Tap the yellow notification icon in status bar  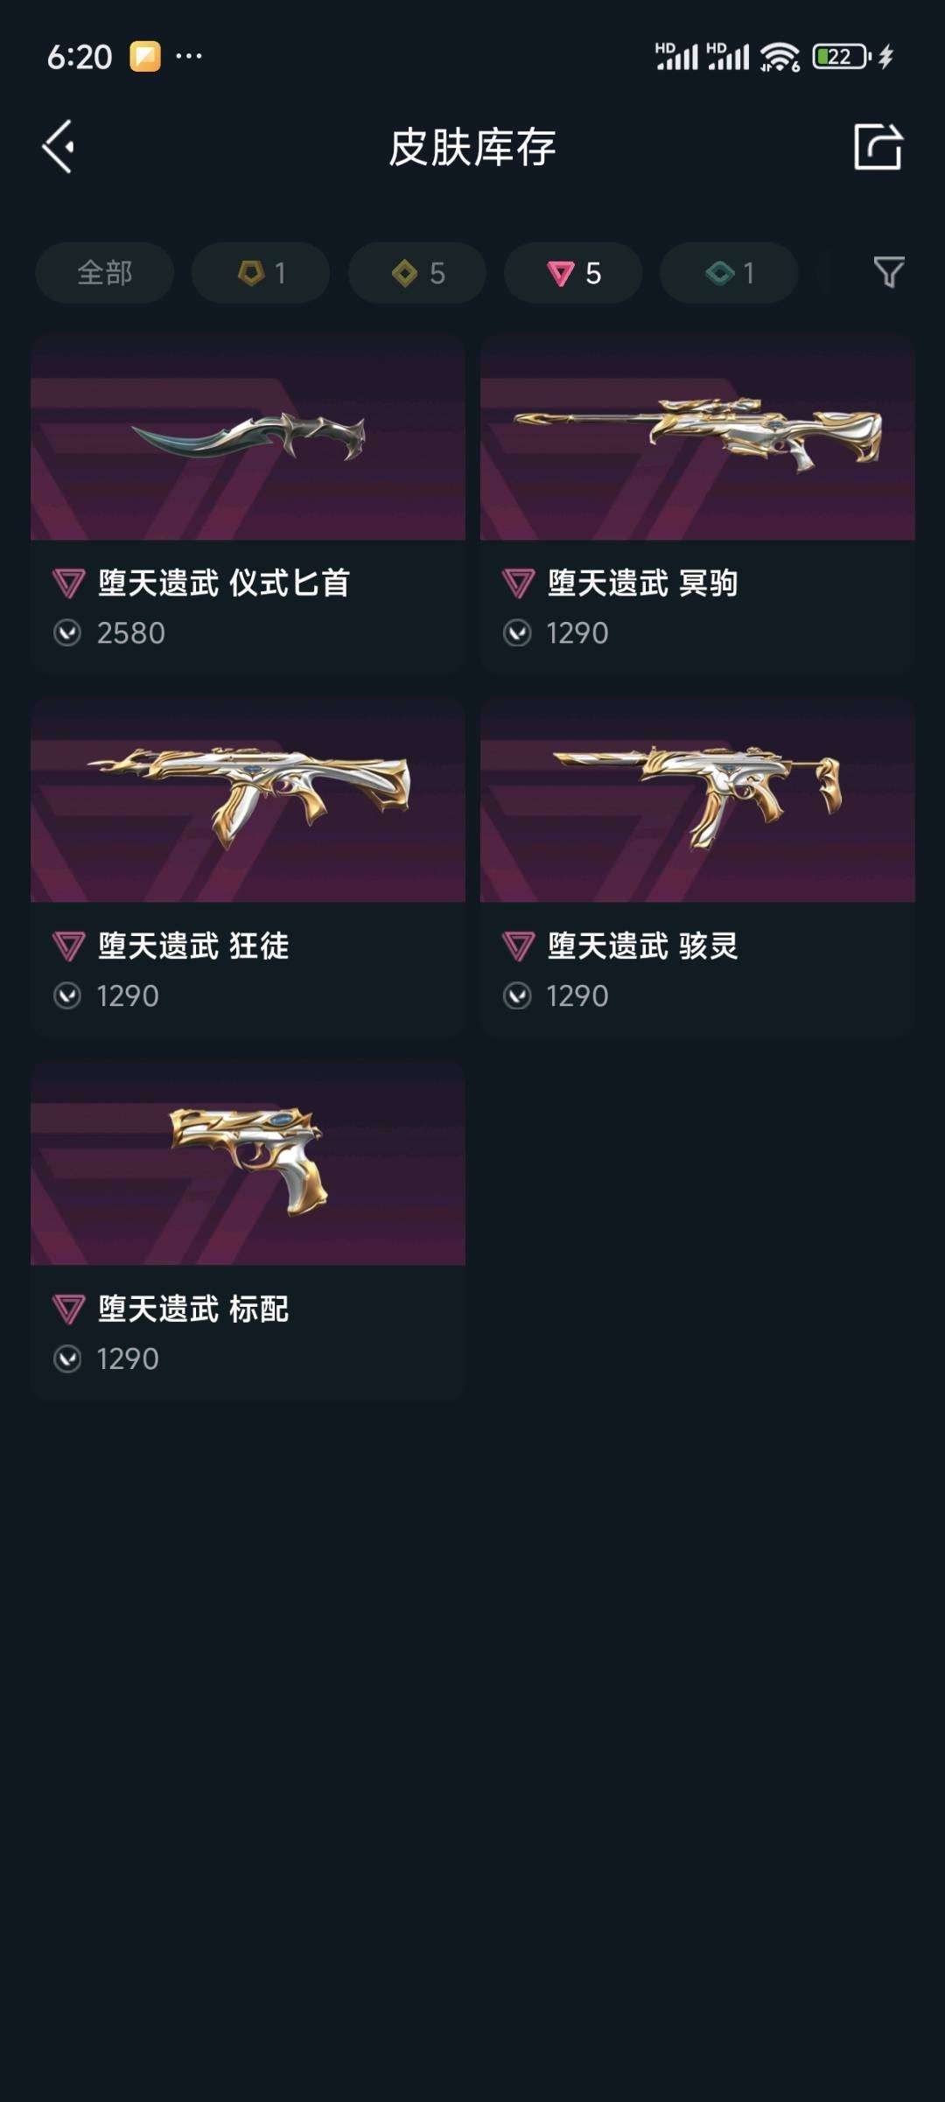[145, 57]
